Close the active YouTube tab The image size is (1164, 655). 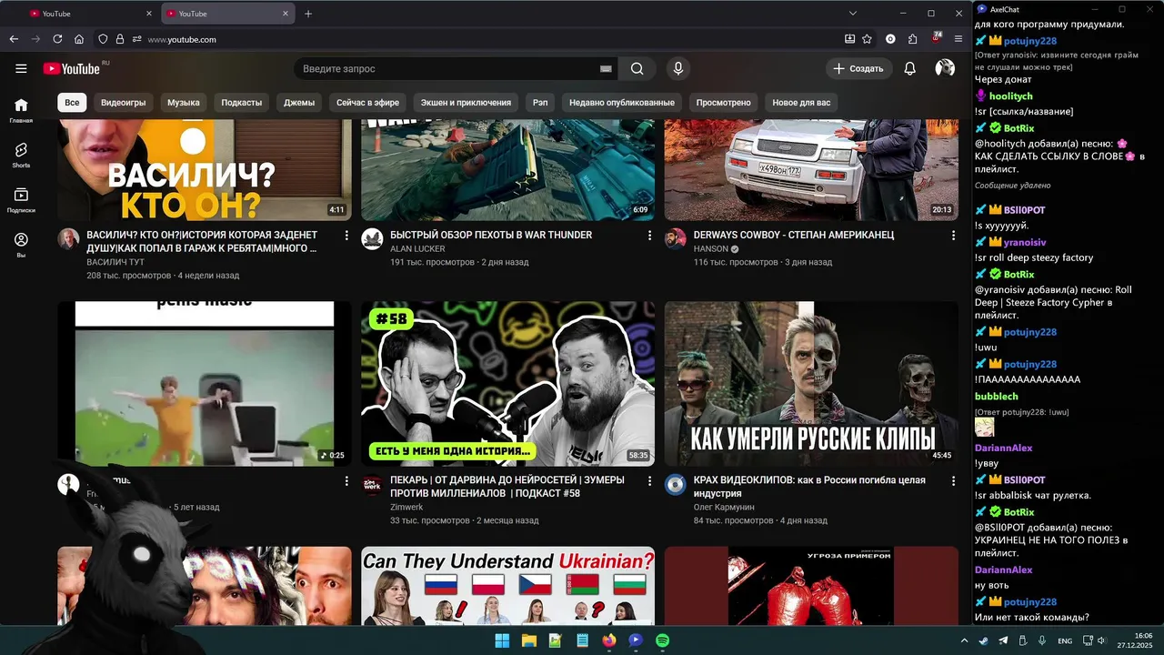(286, 14)
